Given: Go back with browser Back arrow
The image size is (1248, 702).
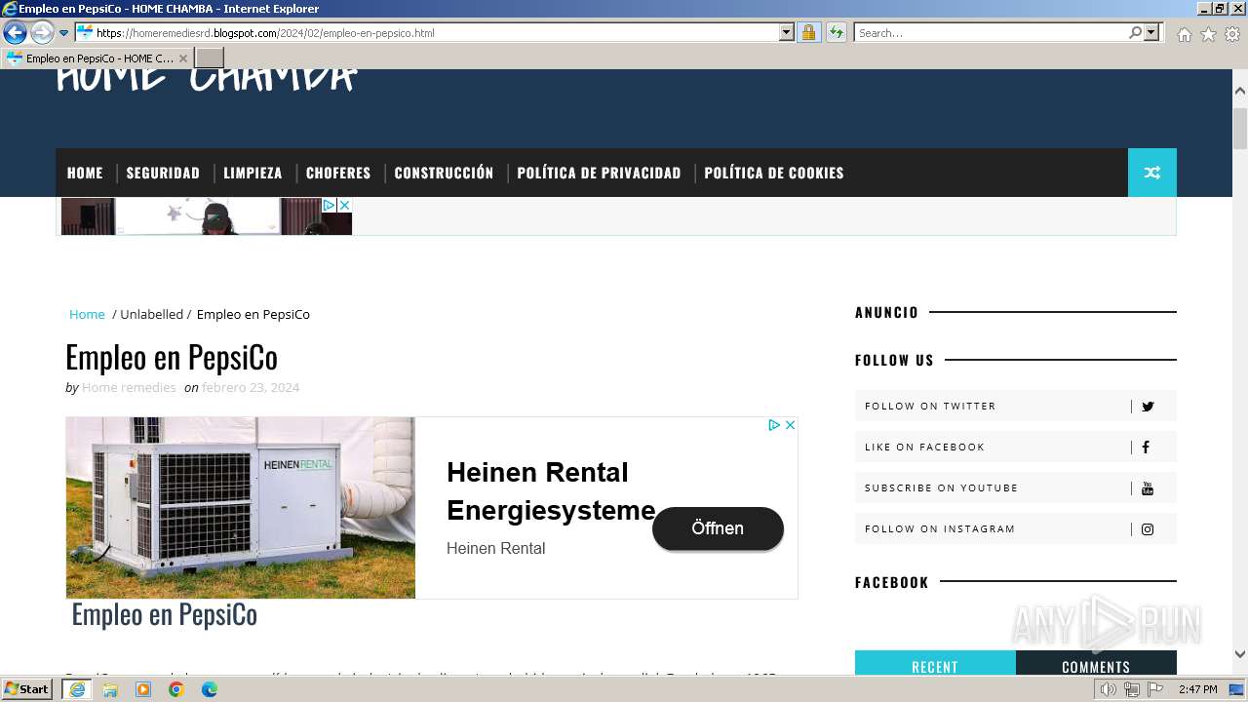Looking at the screenshot, I should (x=15, y=33).
